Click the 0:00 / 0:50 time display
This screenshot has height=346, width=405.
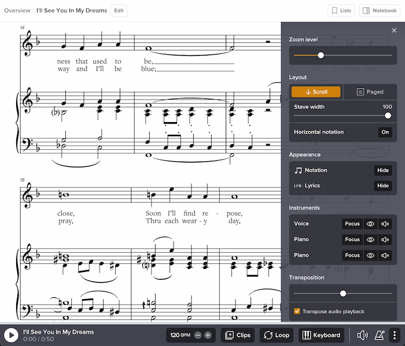[39, 339]
